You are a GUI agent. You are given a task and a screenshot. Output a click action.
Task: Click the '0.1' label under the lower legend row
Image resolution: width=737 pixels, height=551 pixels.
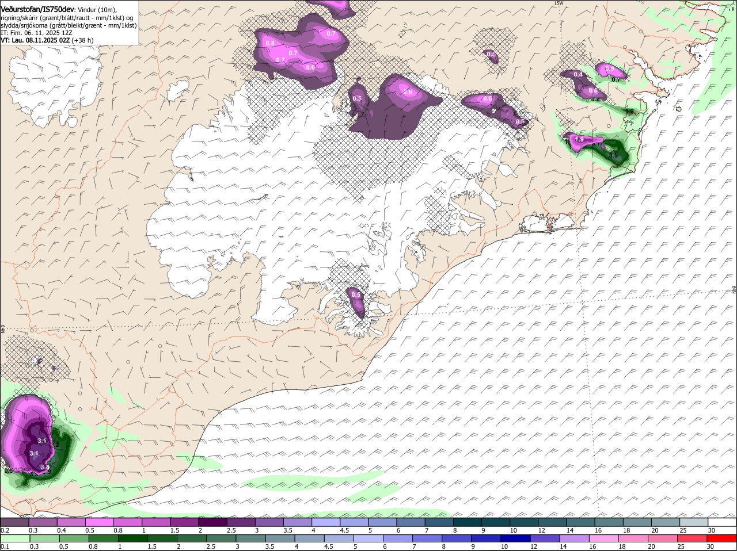coord(5,546)
